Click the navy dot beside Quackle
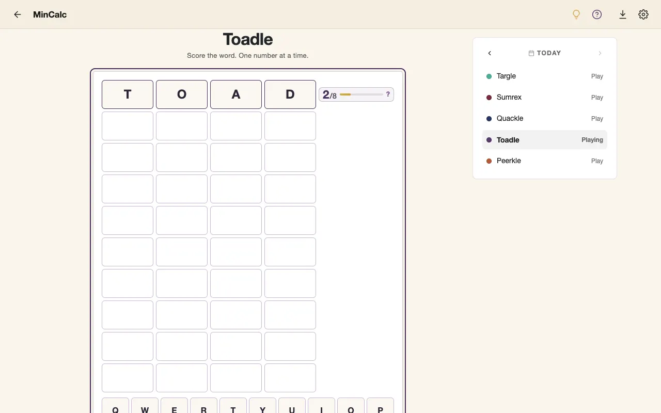 point(489,119)
